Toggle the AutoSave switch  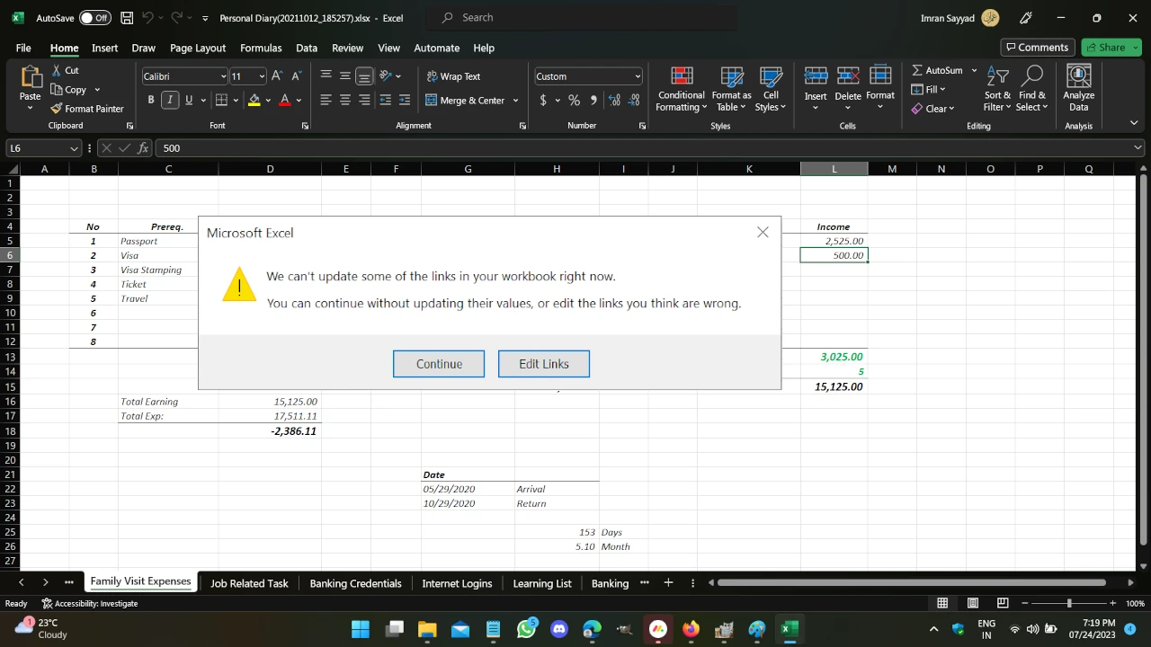tap(94, 18)
